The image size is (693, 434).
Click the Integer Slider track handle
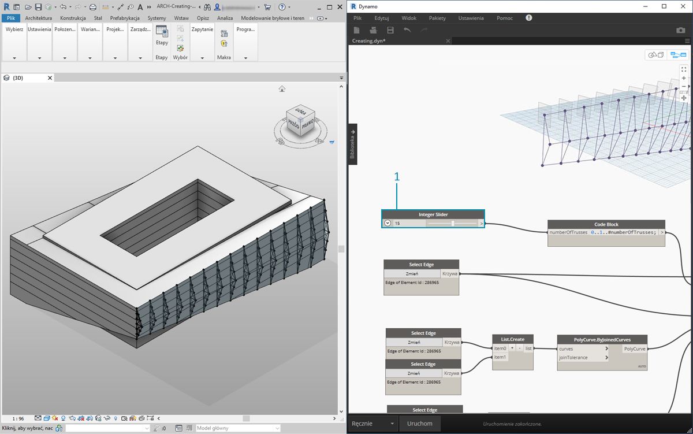(453, 223)
